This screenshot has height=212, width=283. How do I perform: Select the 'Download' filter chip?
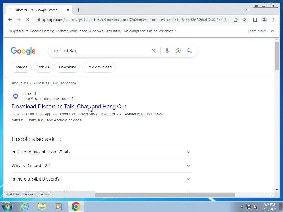point(67,67)
